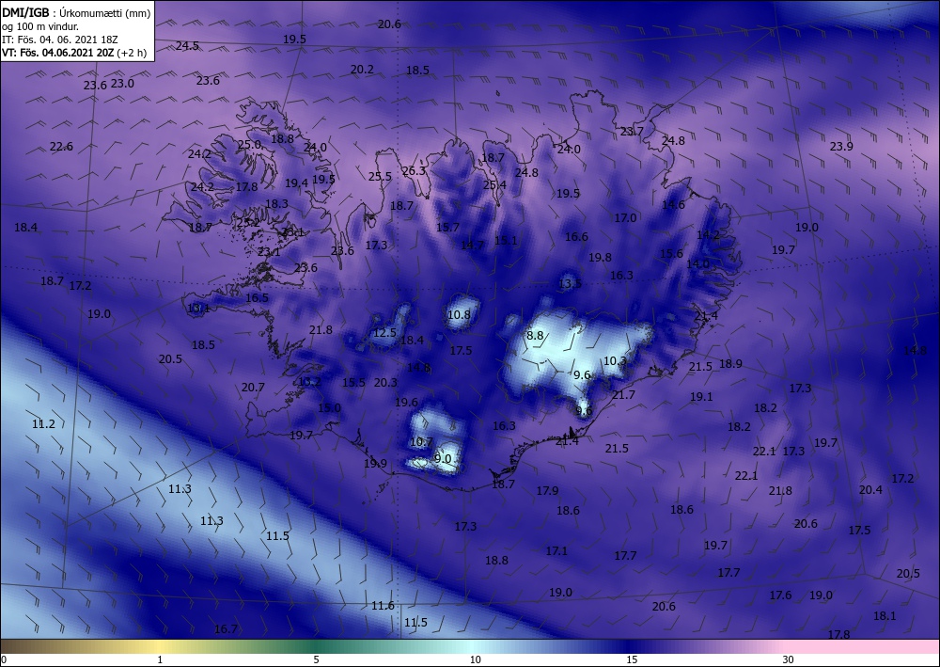Click the map value "15.0"
The image size is (940, 667).
tap(329, 408)
